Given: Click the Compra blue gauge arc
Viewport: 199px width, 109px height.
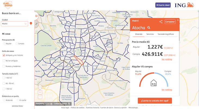Looking at the screenshot, I should [164, 77].
